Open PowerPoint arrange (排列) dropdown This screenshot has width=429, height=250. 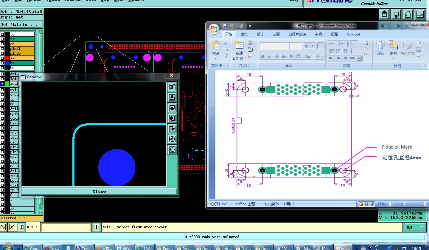(x=393, y=50)
